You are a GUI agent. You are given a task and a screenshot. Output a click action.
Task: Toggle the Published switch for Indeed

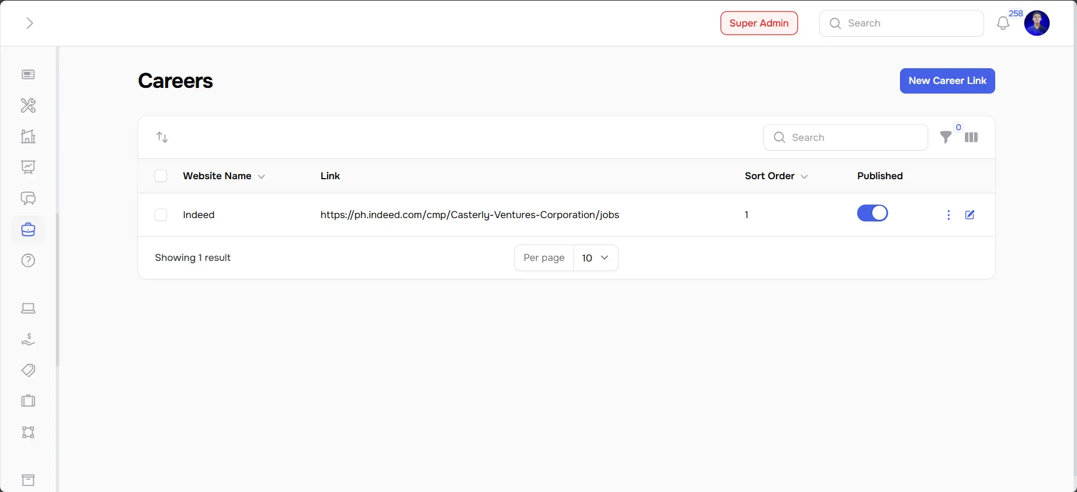(x=872, y=213)
